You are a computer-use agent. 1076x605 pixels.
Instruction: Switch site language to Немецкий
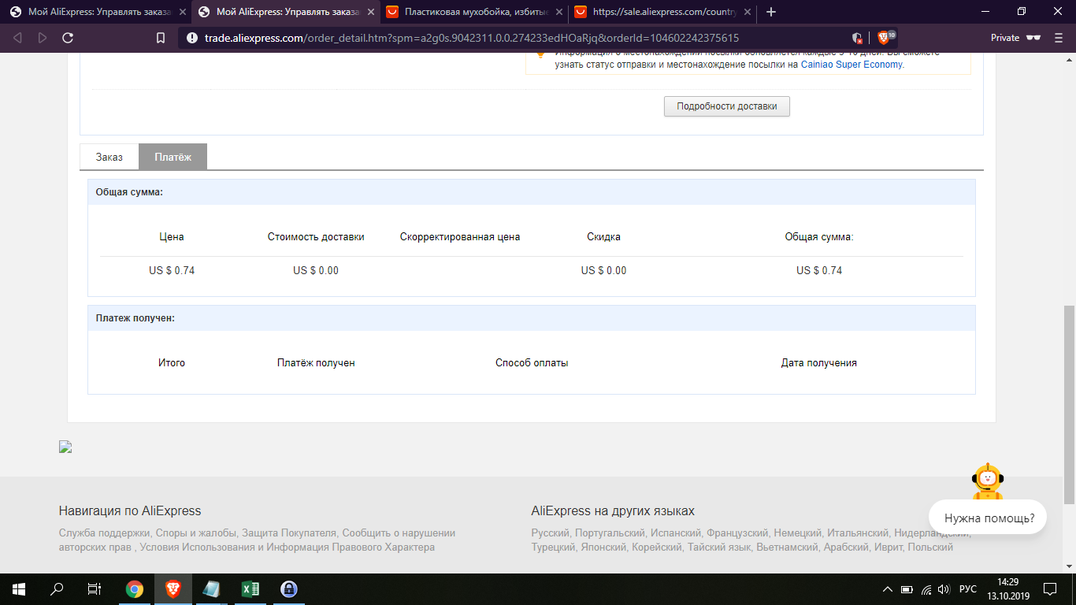[797, 533]
